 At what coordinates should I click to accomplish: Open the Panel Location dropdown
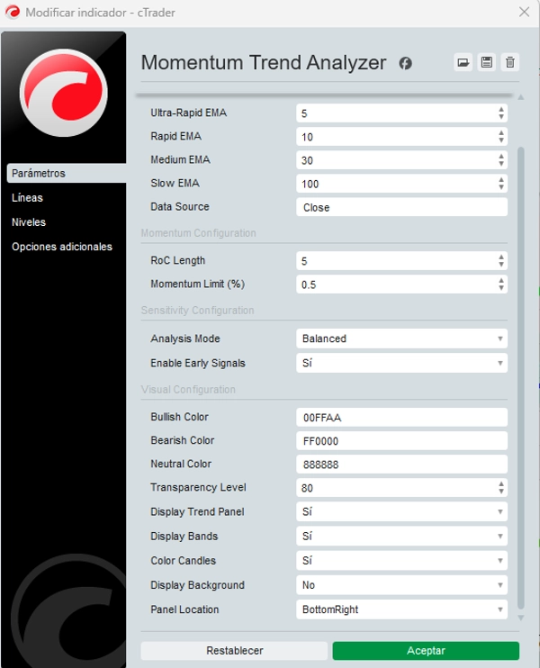coord(401,609)
